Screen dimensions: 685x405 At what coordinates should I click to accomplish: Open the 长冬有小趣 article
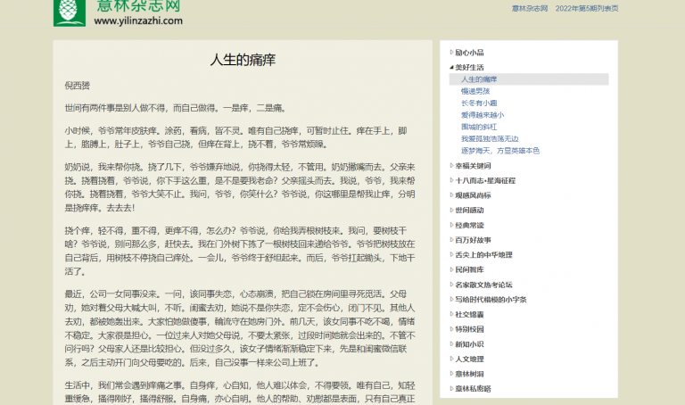pos(479,103)
